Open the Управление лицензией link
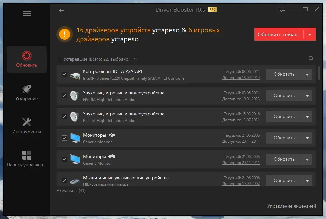Screen dimensions: 326x219 pyautogui.click(x=292, y=206)
